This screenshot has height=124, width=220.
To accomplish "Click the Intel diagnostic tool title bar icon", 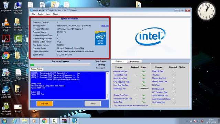I will [31, 10].
